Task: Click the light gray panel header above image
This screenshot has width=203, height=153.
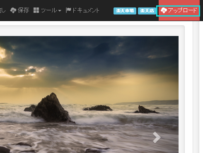Action: (92, 31)
